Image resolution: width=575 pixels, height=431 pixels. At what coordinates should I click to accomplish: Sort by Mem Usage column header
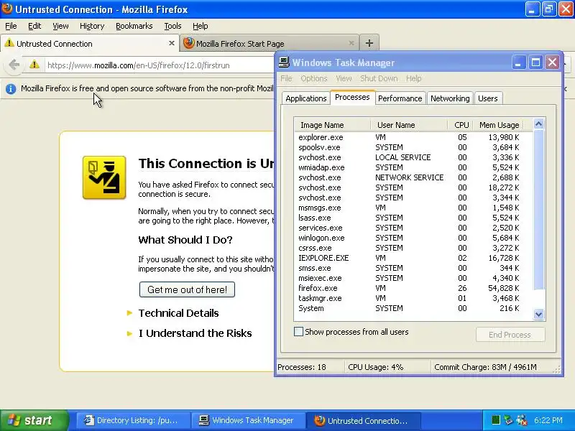point(498,125)
